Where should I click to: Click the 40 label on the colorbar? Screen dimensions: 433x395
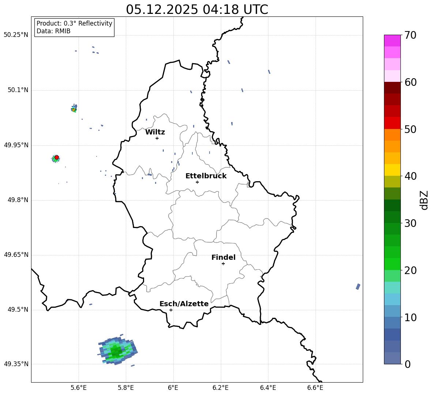pyautogui.click(x=410, y=176)
